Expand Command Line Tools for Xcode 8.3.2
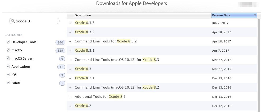The width and height of the screenshot is (266, 112). [x=70, y=42]
